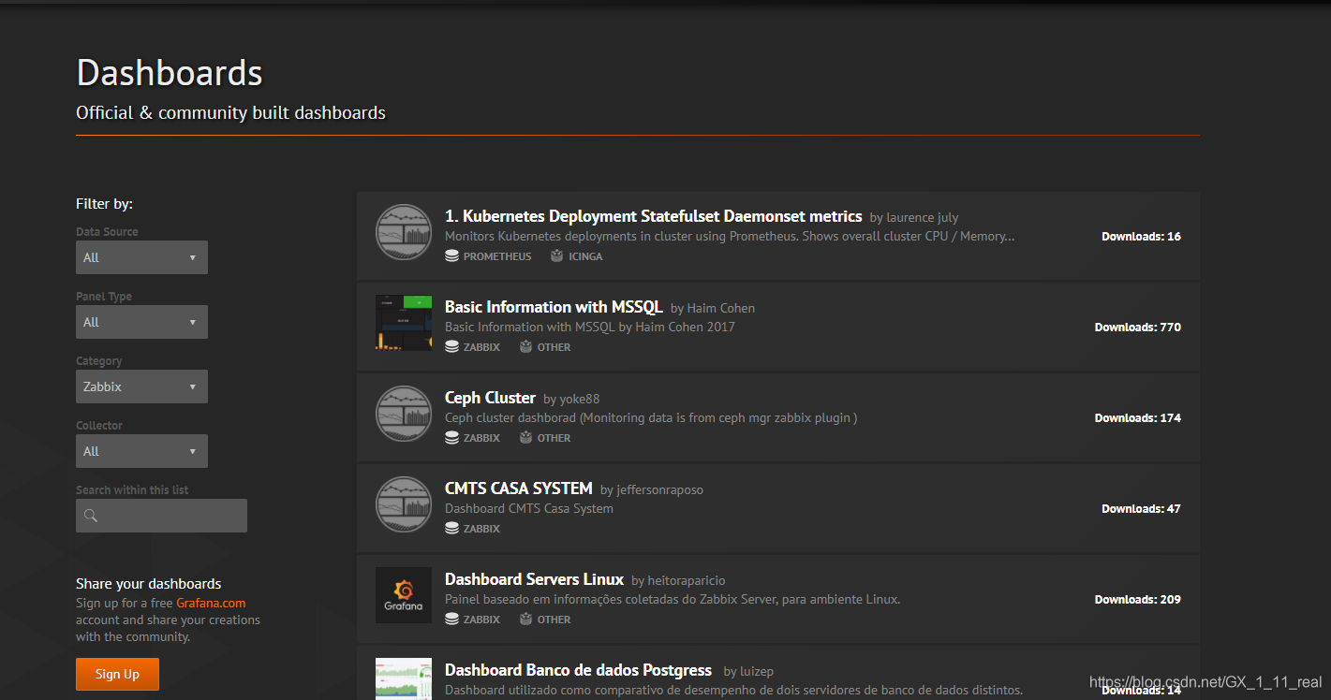Follow the Grafana.com link
This screenshot has width=1331, height=700.
(211, 604)
